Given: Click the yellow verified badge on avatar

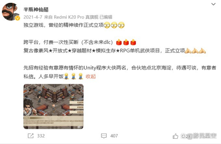Looking at the screenshot, I should pyautogui.click(x=18, y=18).
